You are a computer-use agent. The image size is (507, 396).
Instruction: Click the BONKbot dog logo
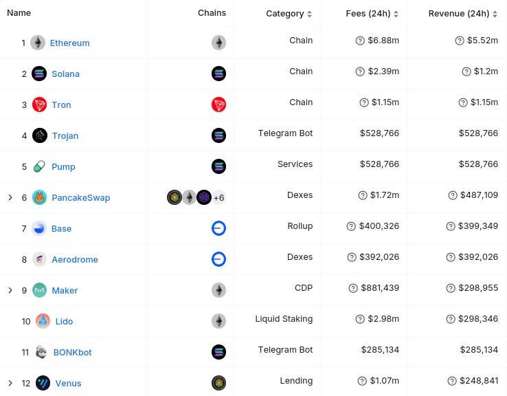click(x=42, y=352)
